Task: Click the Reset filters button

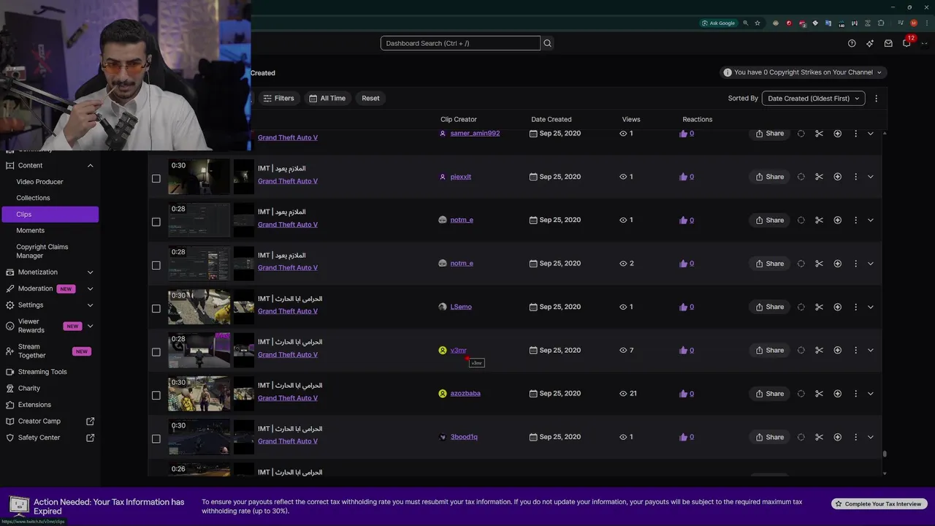Action: [x=370, y=98]
